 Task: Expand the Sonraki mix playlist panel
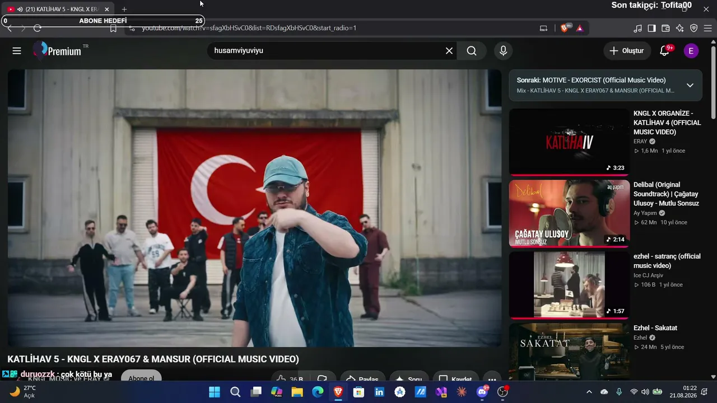pos(690,85)
